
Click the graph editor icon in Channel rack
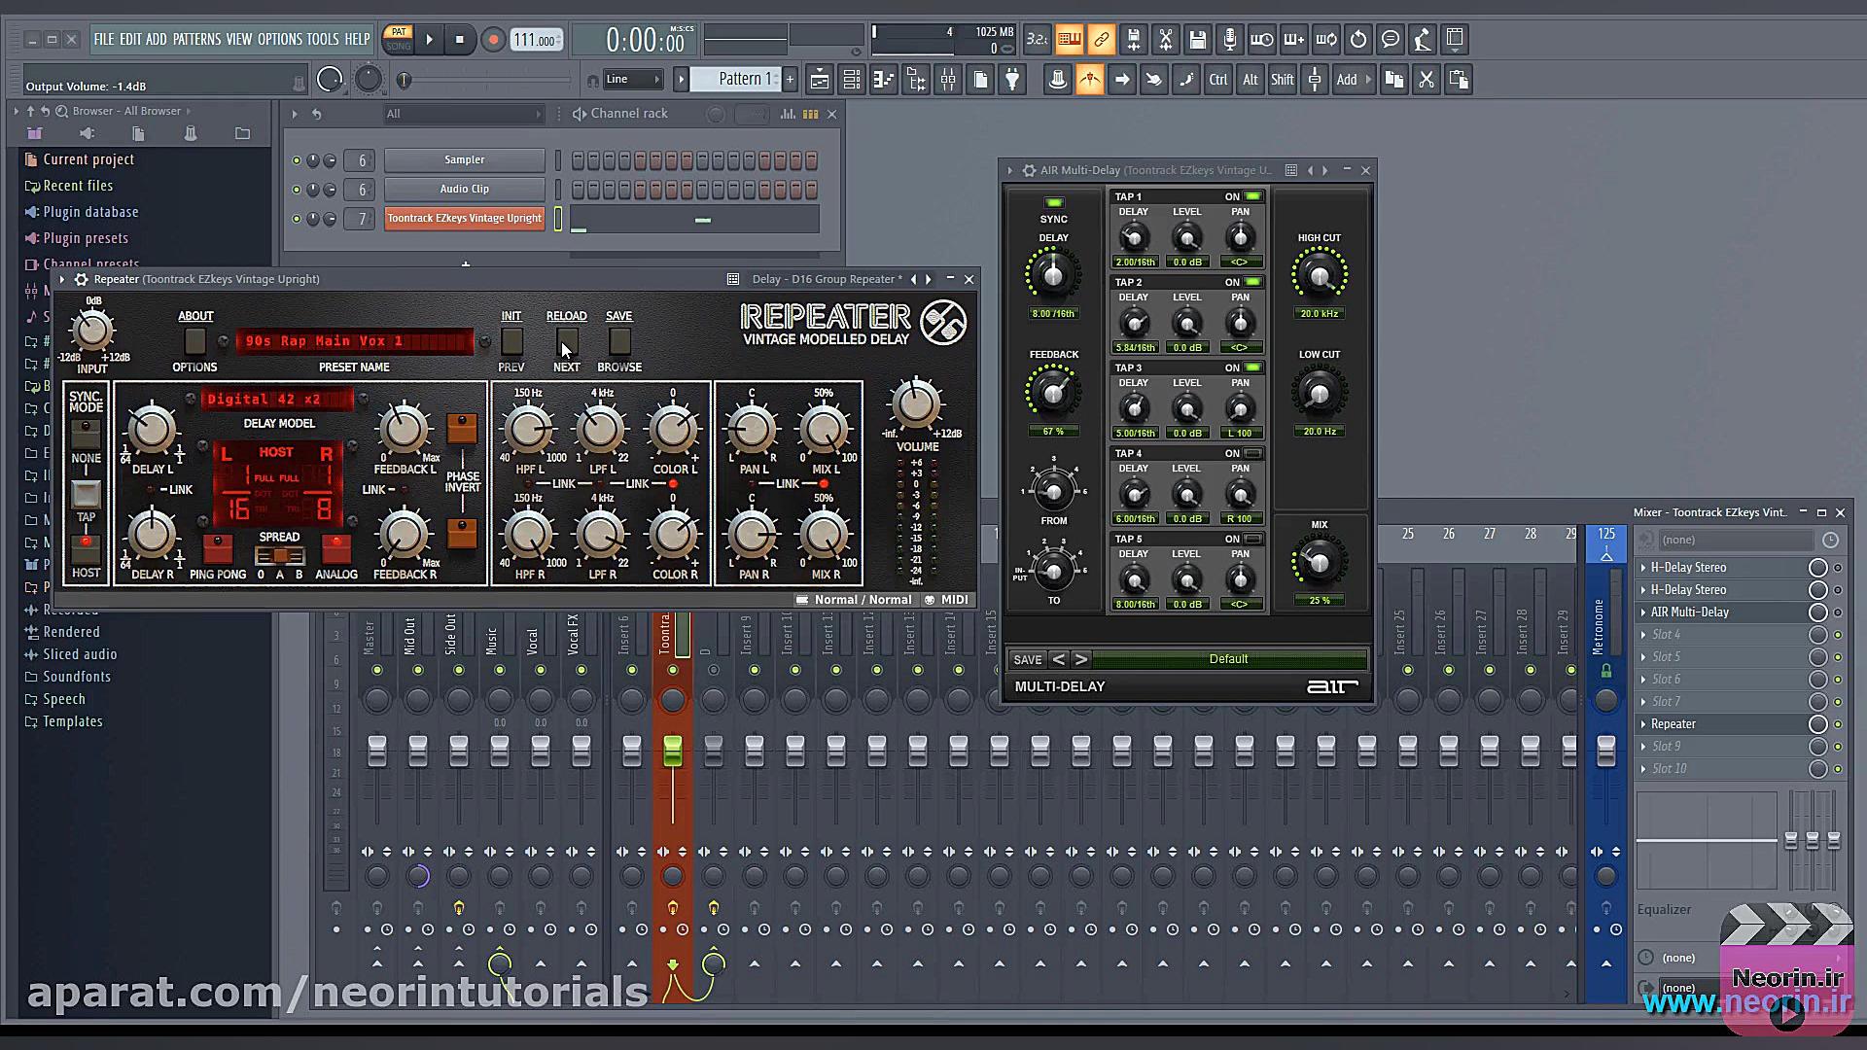(x=788, y=114)
